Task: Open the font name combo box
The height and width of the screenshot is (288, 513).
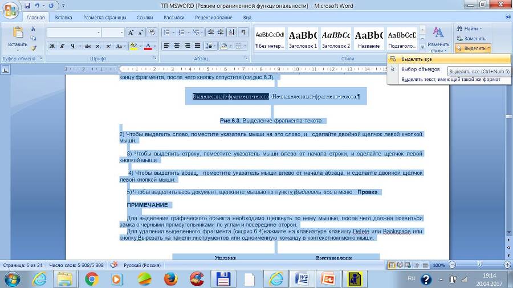Action: [74, 32]
